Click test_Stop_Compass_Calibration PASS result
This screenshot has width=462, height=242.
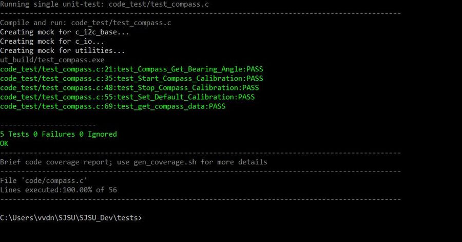tap(129, 88)
